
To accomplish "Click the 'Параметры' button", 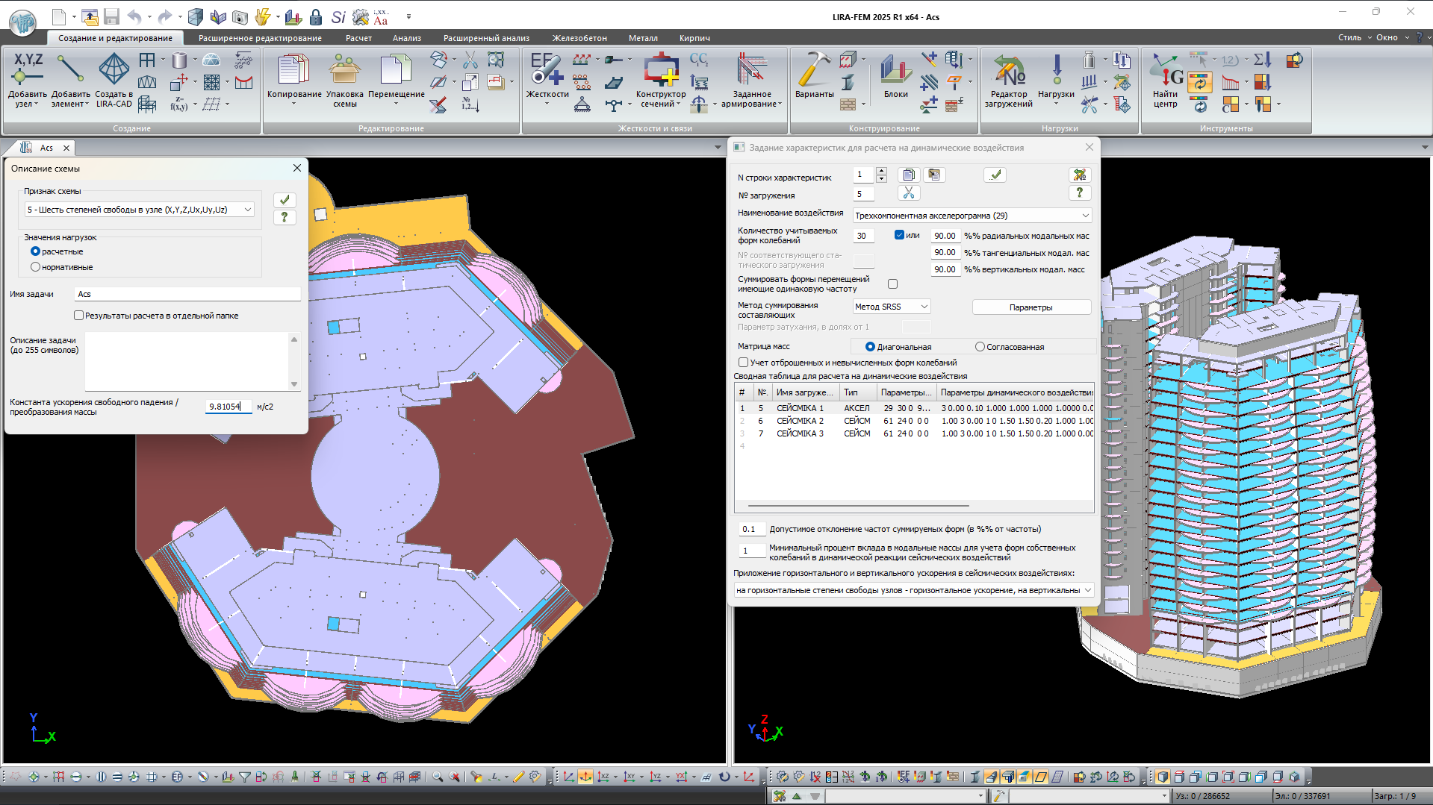I will 1031,307.
